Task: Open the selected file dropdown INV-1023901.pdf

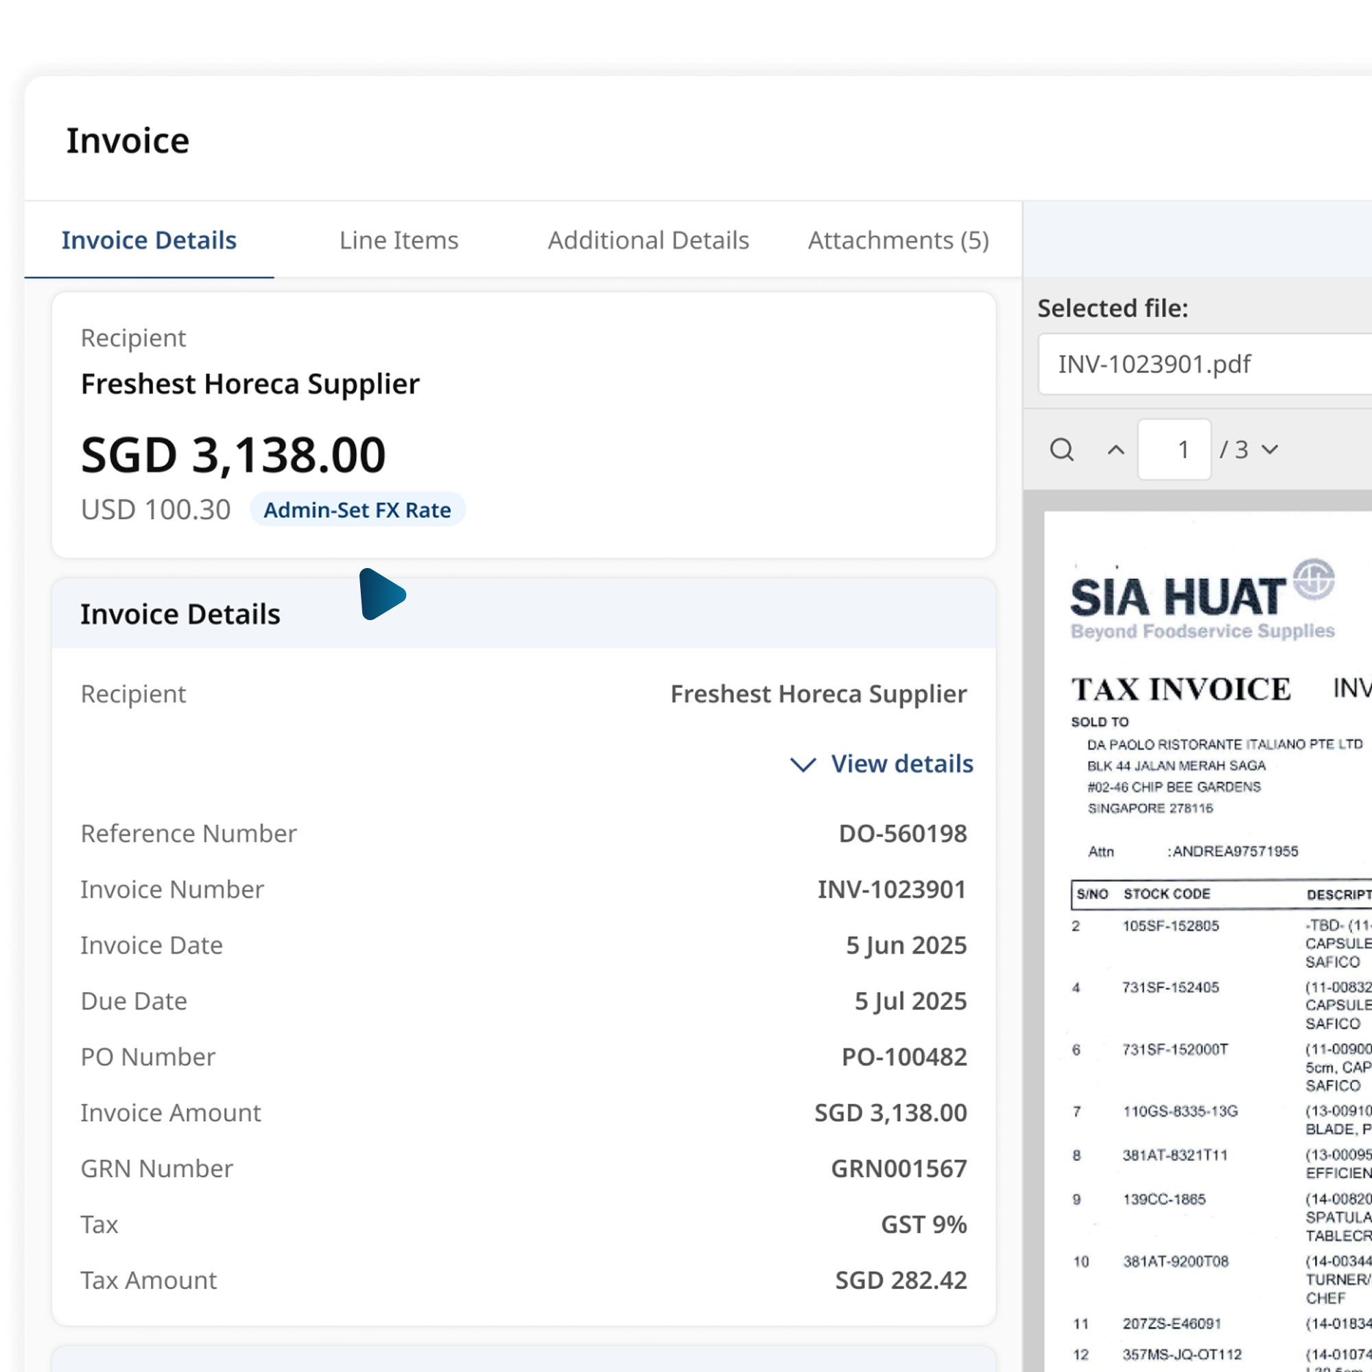Action: click(1205, 364)
